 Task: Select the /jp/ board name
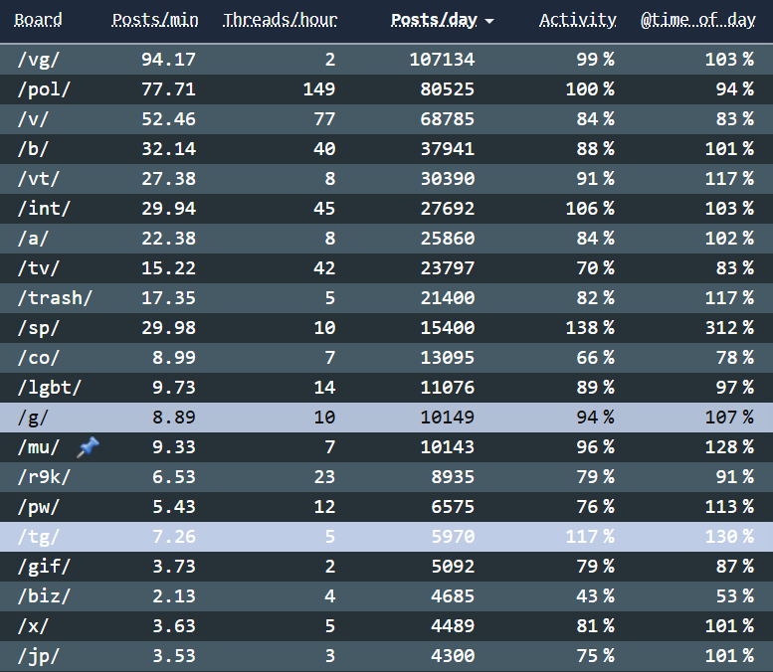coord(38,656)
